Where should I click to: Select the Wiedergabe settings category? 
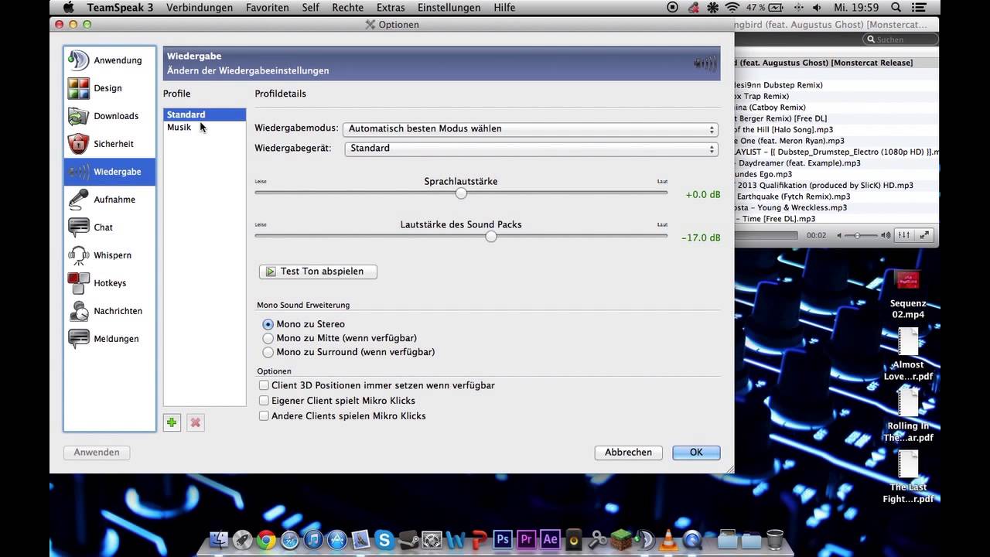coord(109,172)
